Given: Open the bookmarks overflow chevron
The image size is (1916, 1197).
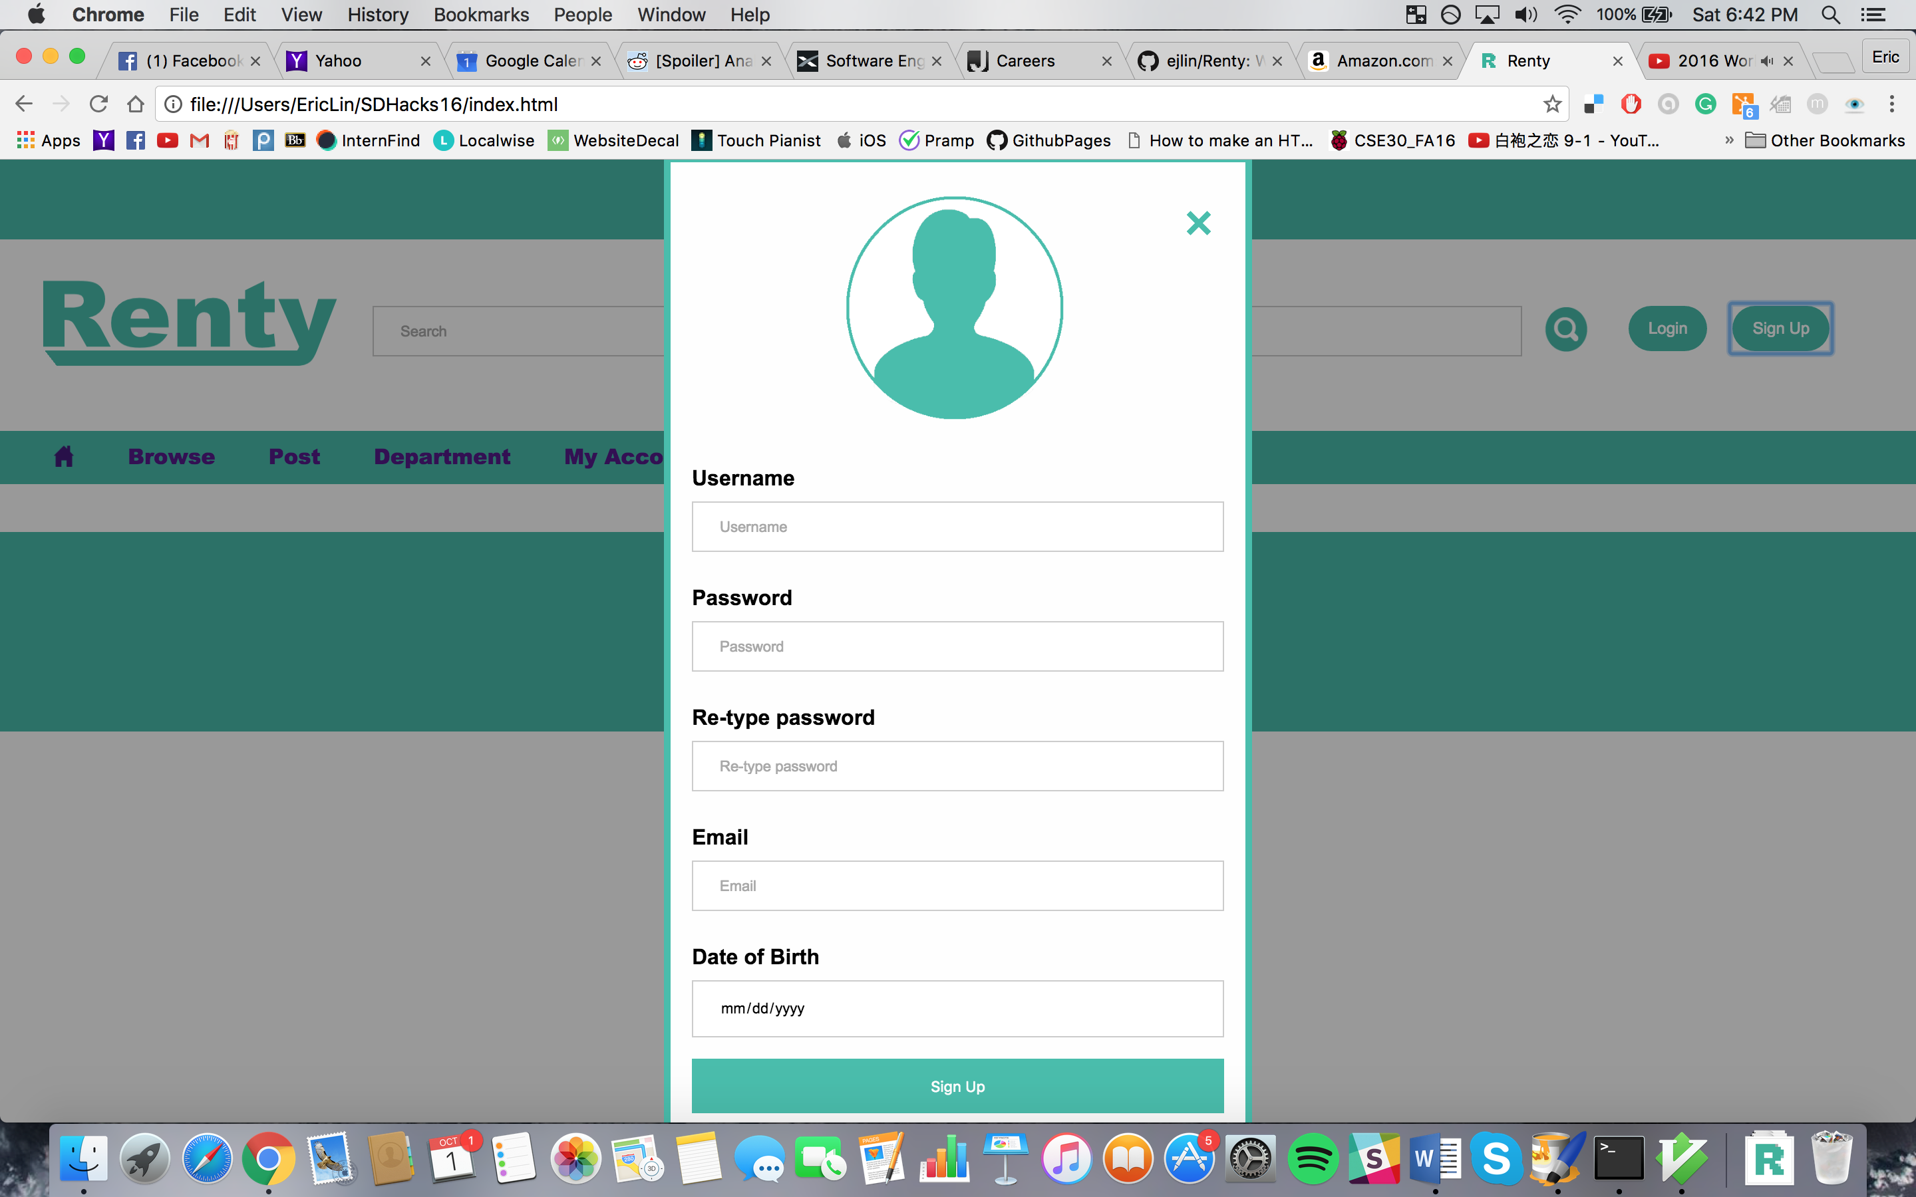Looking at the screenshot, I should [1728, 141].
